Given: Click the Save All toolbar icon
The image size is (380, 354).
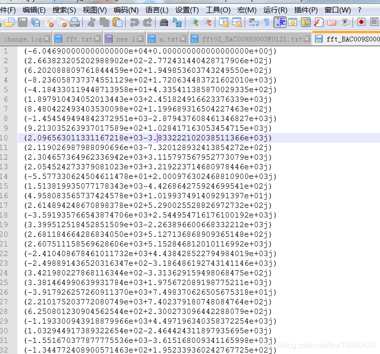Looking at the screenshot, I should (36, 23).
